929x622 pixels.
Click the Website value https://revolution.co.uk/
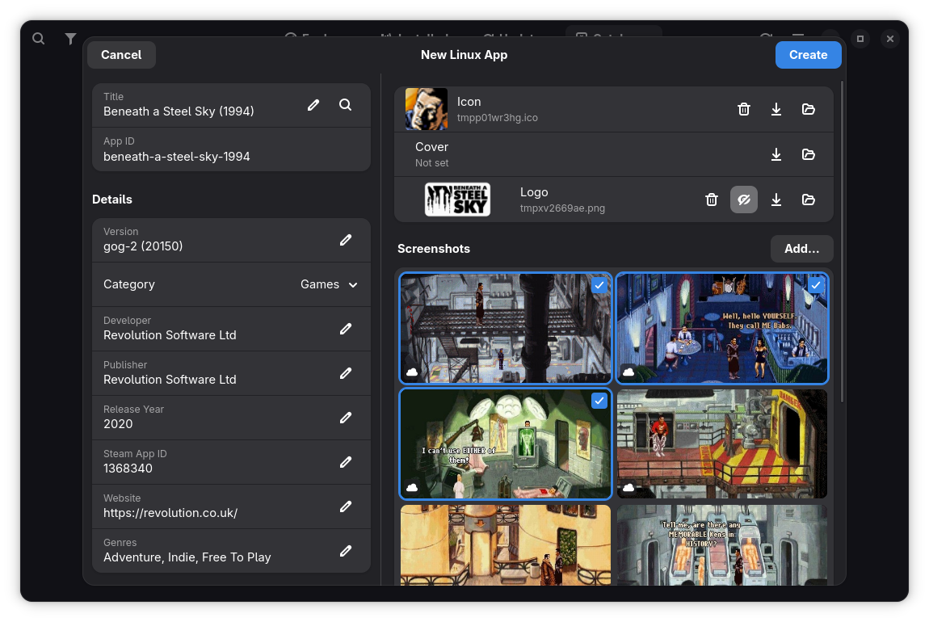point(170,513)
